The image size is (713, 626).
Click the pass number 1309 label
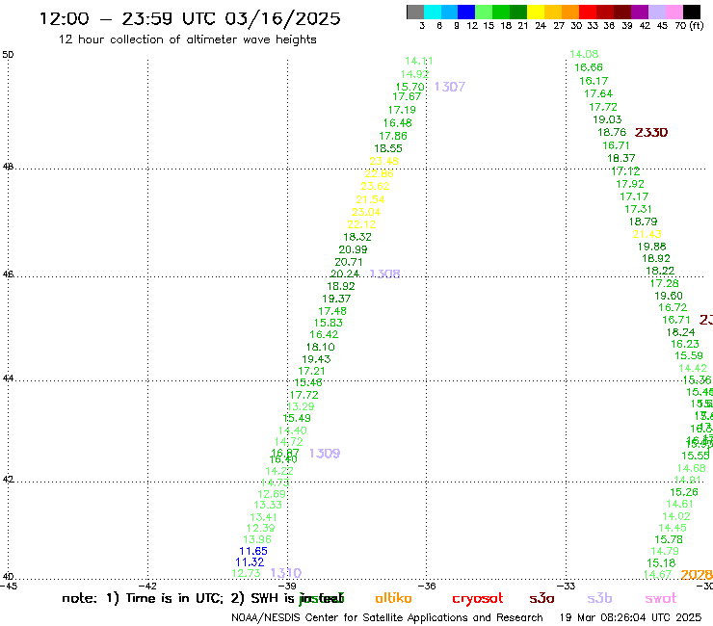click(x=325, y=454)
